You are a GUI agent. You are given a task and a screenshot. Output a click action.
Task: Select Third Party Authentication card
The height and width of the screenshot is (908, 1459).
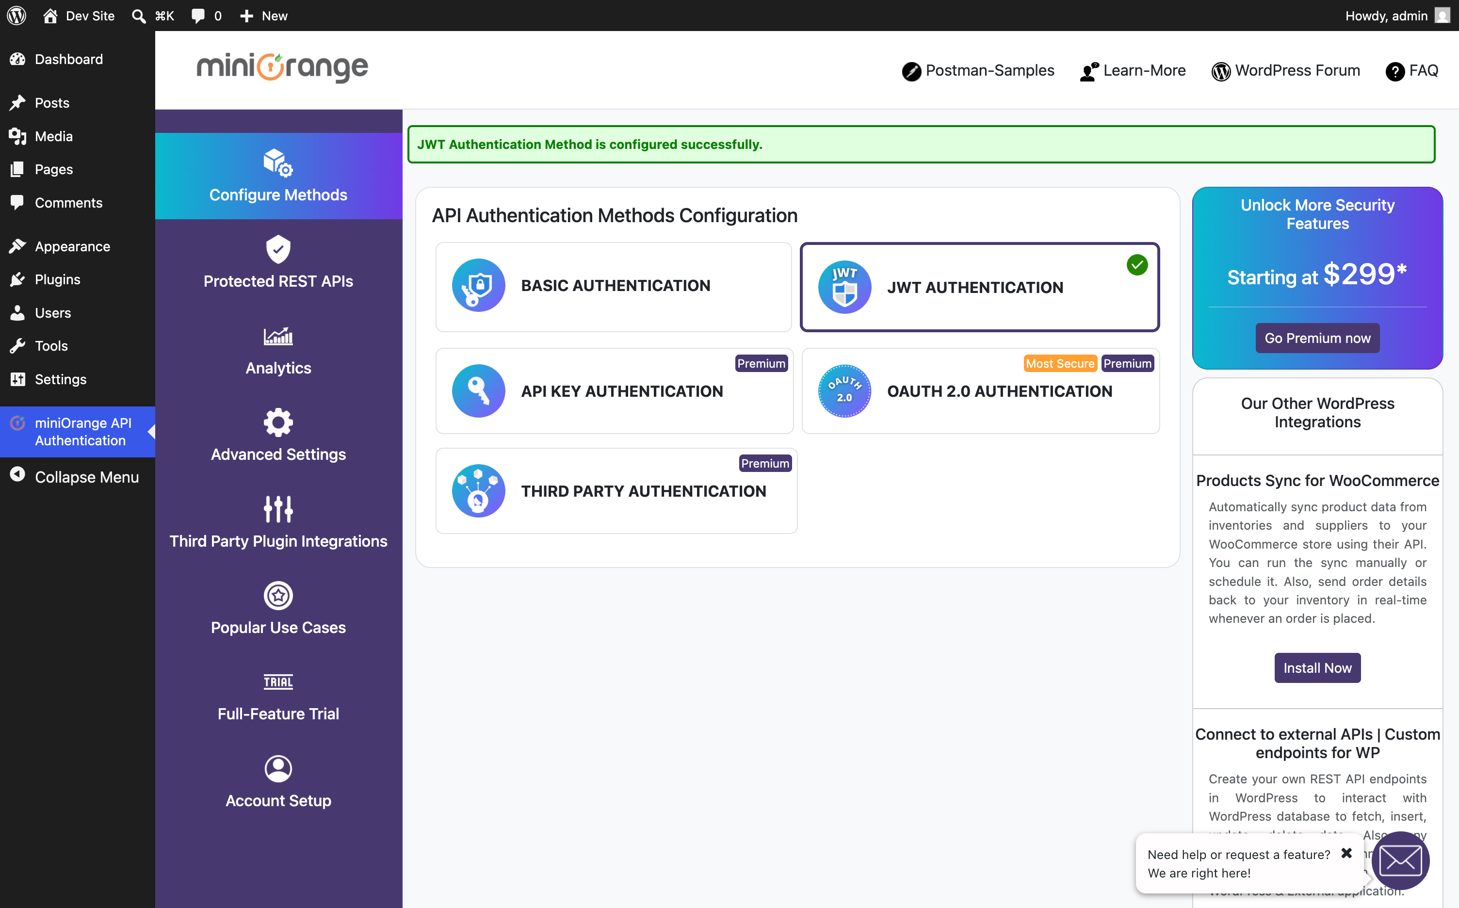coord(616,491)
